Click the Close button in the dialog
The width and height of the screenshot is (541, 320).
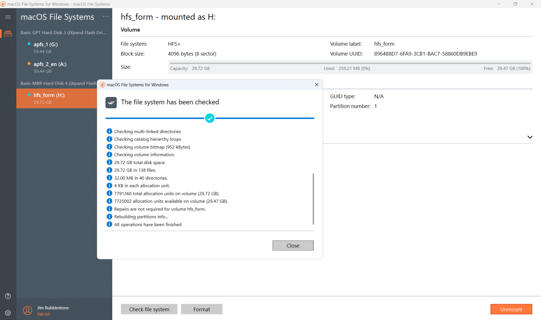click(293, 245)
